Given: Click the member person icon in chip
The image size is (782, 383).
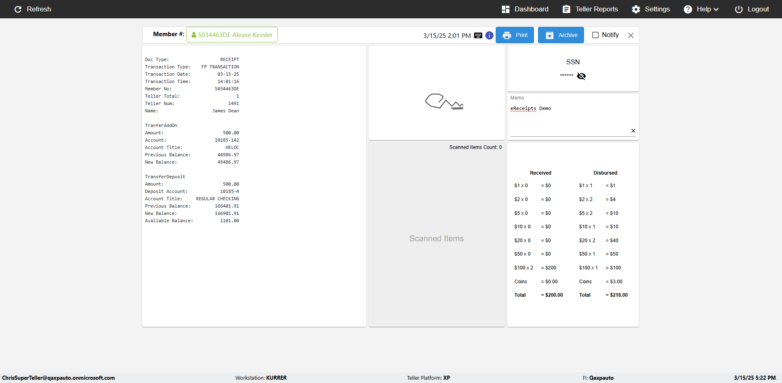Looking at the screenshot, I should click(194, 35).
